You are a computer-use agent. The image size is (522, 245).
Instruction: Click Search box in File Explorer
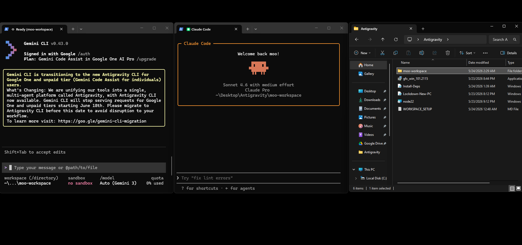pyautogui.click(x=504, y=39)
